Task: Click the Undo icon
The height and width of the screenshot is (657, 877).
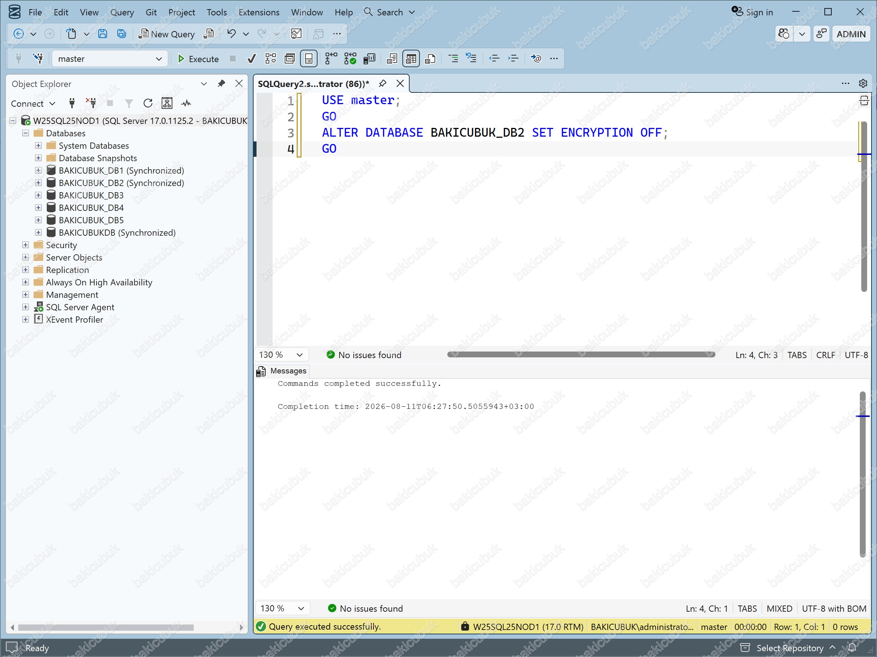Action: click(x=232, y=34)
